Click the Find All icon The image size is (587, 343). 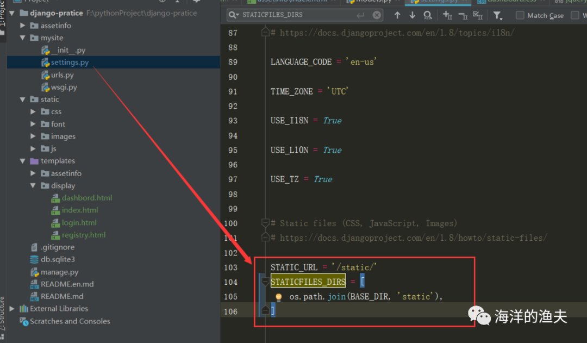click(x=428, y=15)
